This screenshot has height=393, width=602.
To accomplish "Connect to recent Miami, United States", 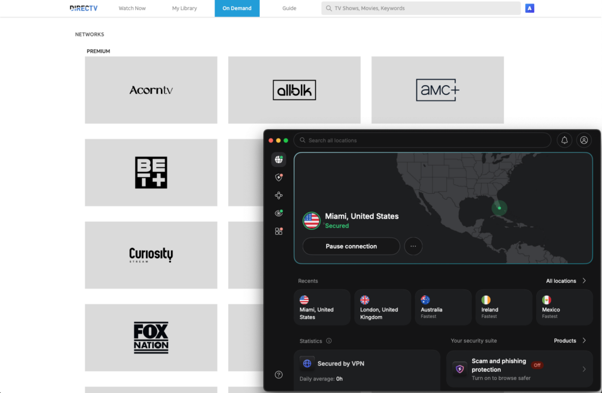I will (322, 307).
